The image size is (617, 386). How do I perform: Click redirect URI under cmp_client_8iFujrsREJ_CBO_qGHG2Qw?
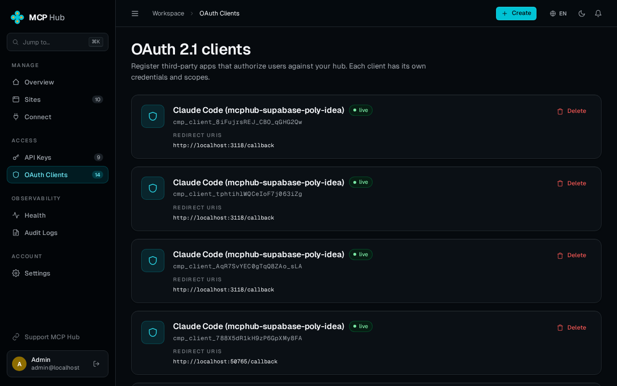224,145
